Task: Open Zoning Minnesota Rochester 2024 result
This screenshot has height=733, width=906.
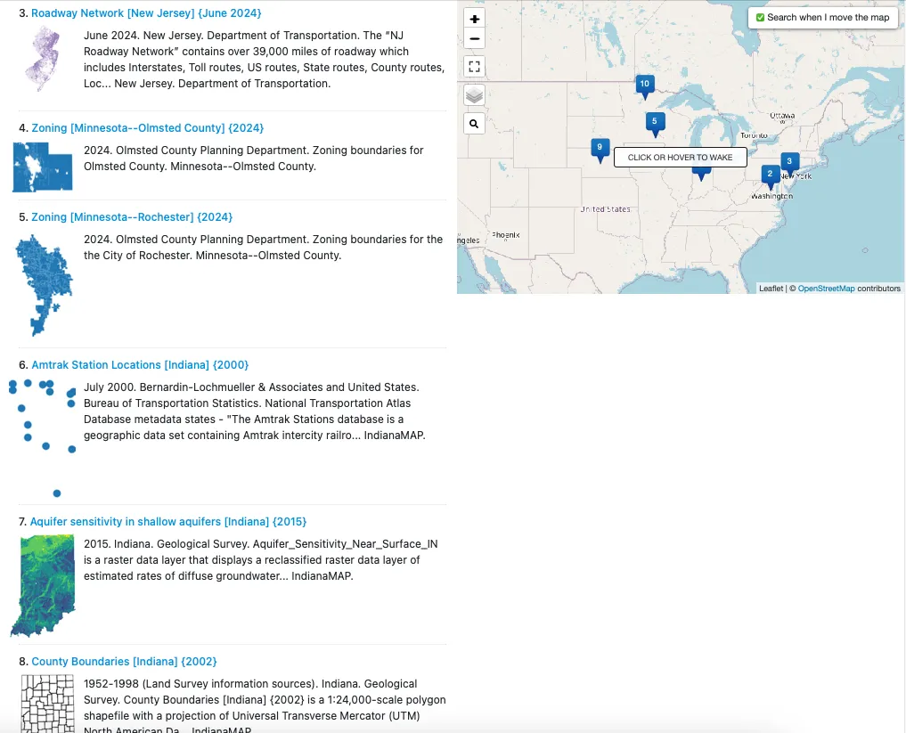Action: tap(131, 217)
